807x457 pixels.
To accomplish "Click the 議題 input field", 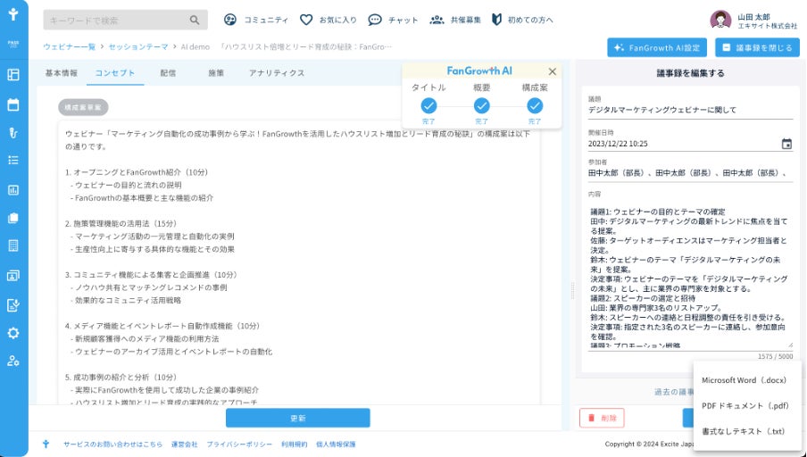I will [690, 110].
